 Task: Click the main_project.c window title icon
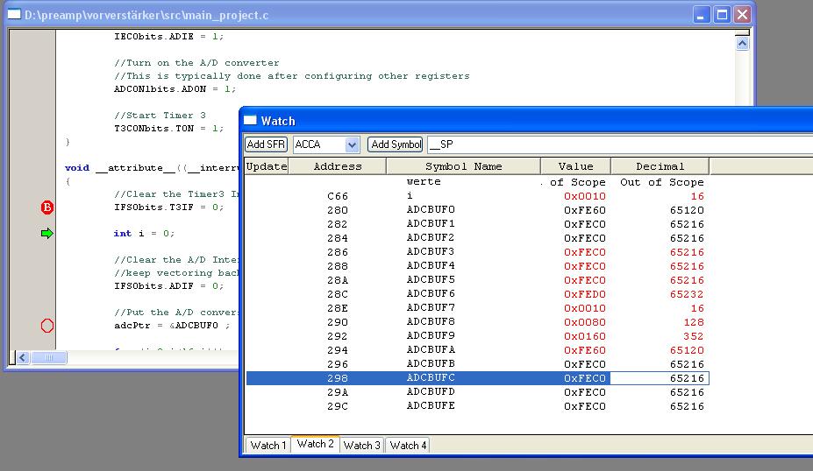[14, 15]
